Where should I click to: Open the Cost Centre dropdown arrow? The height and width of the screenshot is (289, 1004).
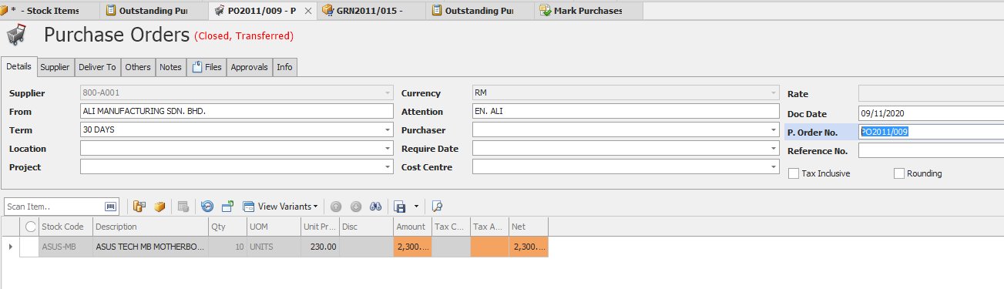[774, 167]
